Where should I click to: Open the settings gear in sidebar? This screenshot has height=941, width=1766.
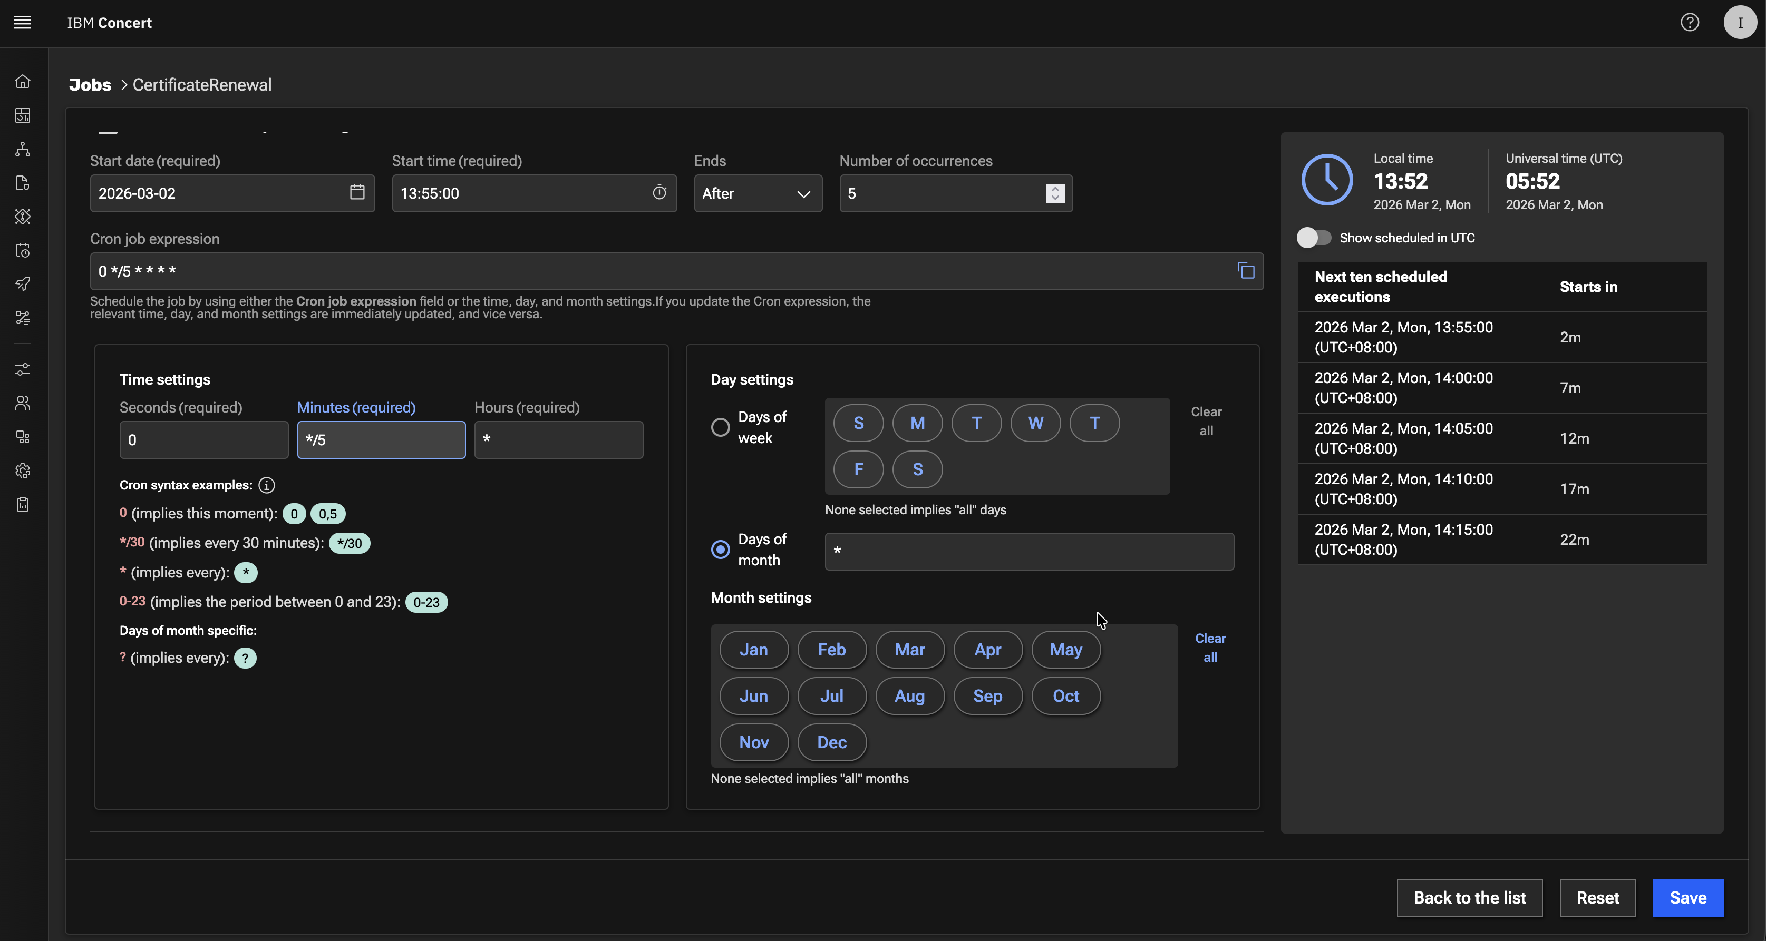click(23, 471)
